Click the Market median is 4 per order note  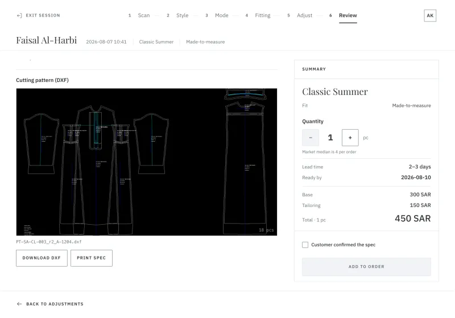(329, 152)
